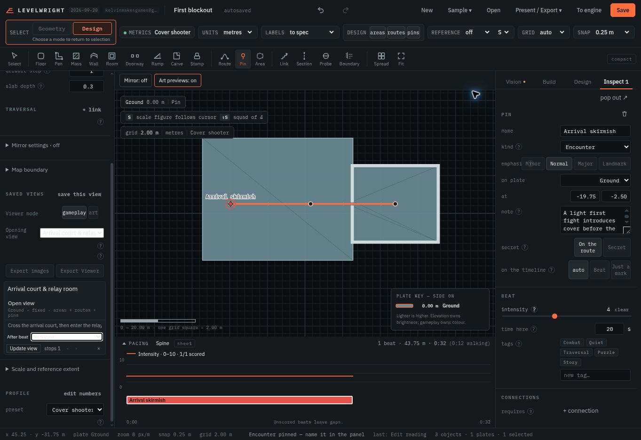This screenshot has width=641, height=440.
Task: Pick the Boundary tool
Action: pos(349,59)
